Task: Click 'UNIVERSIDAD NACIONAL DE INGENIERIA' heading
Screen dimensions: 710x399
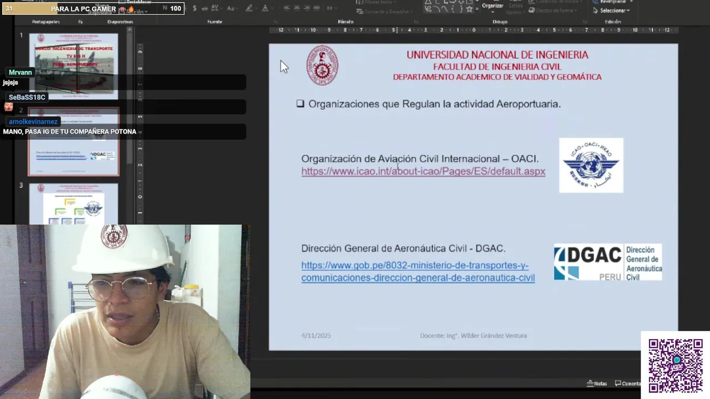Action: [497, 55]
